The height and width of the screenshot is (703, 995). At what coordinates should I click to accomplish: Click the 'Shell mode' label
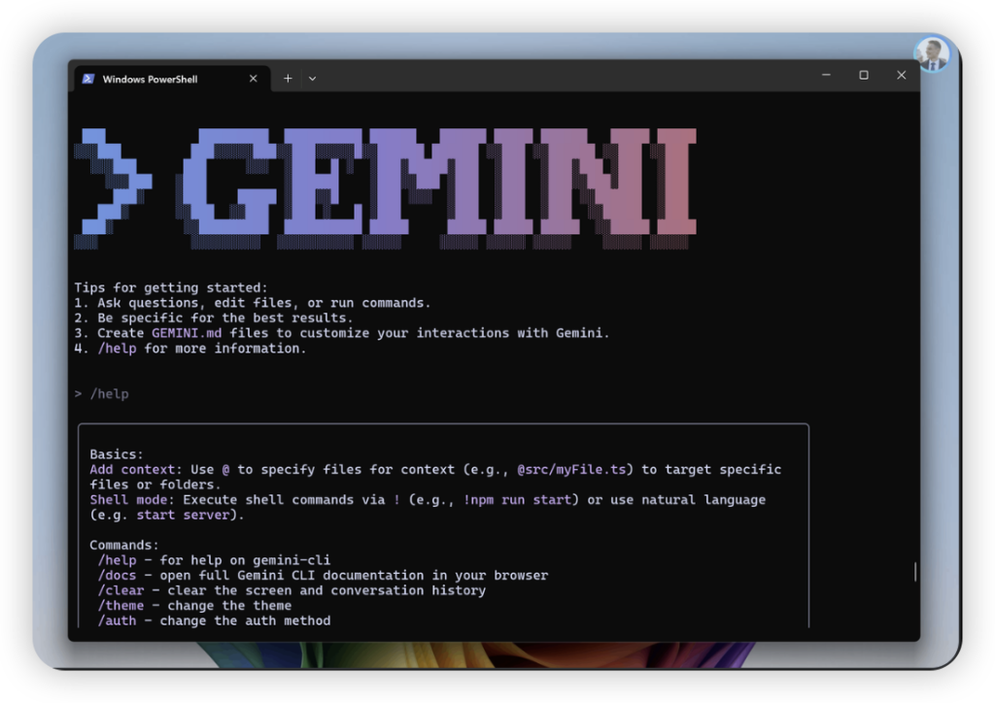pos(128,499)
